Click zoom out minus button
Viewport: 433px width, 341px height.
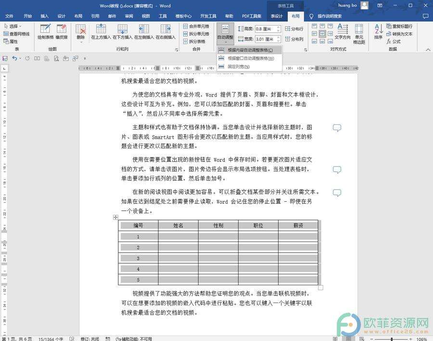tap(371, 339)
